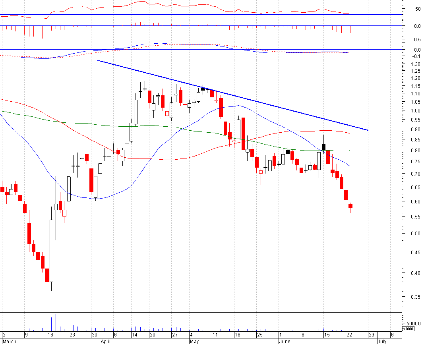Image resolution: width=422 pixels, height=344 pixels.
Task: Click the 0.80 price axis label
Action: (416, 150)
